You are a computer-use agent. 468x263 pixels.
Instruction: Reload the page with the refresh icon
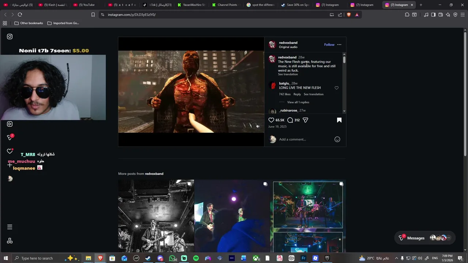20,15
